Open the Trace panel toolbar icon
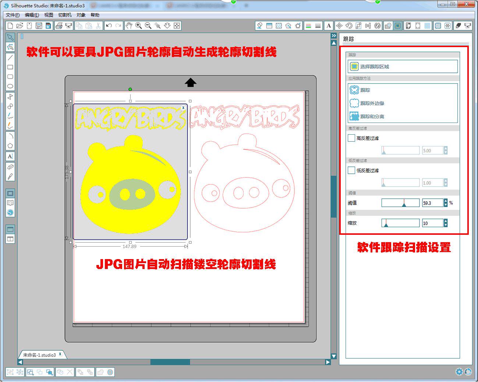 tap(398, 25)
